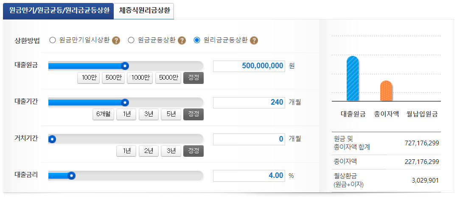Click 정정 button under 대출원금
The height and width of the screenshot is (197, 457).
click(x=193, y=78)
